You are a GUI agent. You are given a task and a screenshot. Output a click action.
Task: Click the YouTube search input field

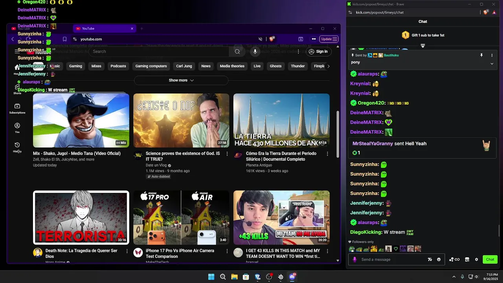point(159,51)
